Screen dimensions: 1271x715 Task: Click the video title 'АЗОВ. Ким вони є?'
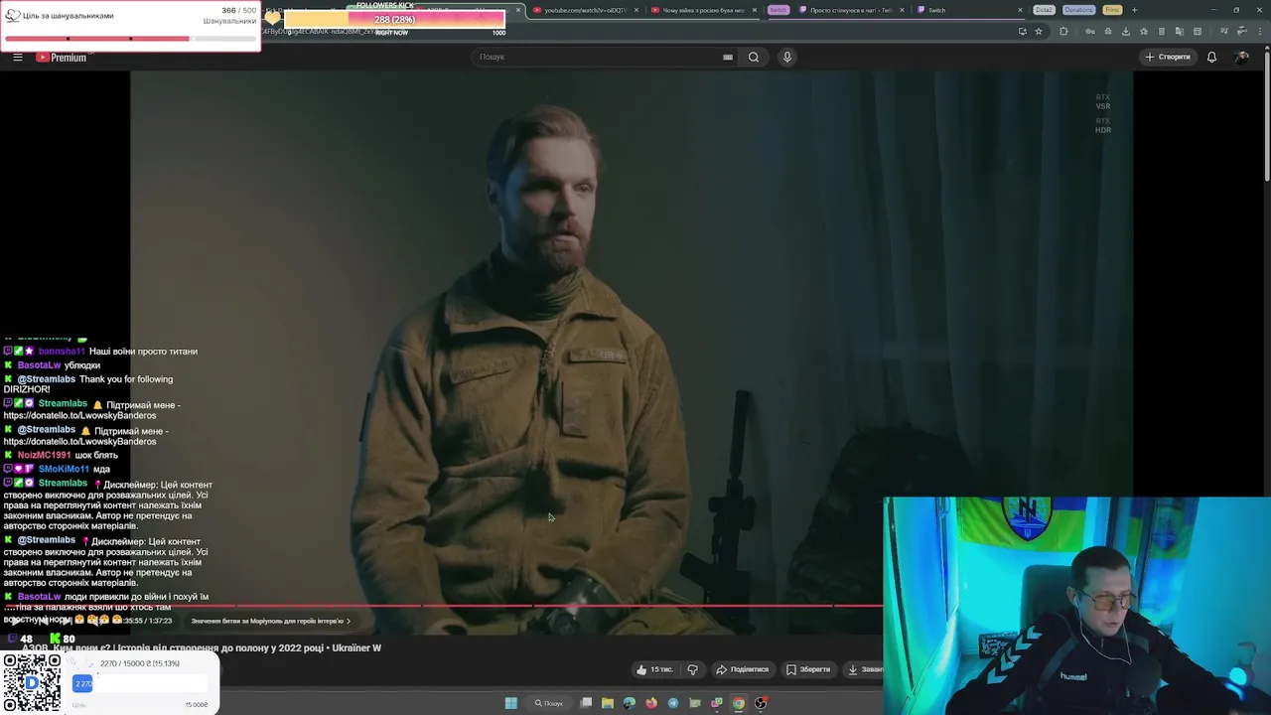tap(202, 648)
